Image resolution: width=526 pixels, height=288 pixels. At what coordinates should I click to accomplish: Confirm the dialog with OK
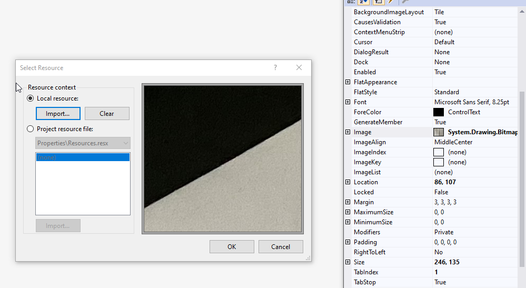click(232, 247)
